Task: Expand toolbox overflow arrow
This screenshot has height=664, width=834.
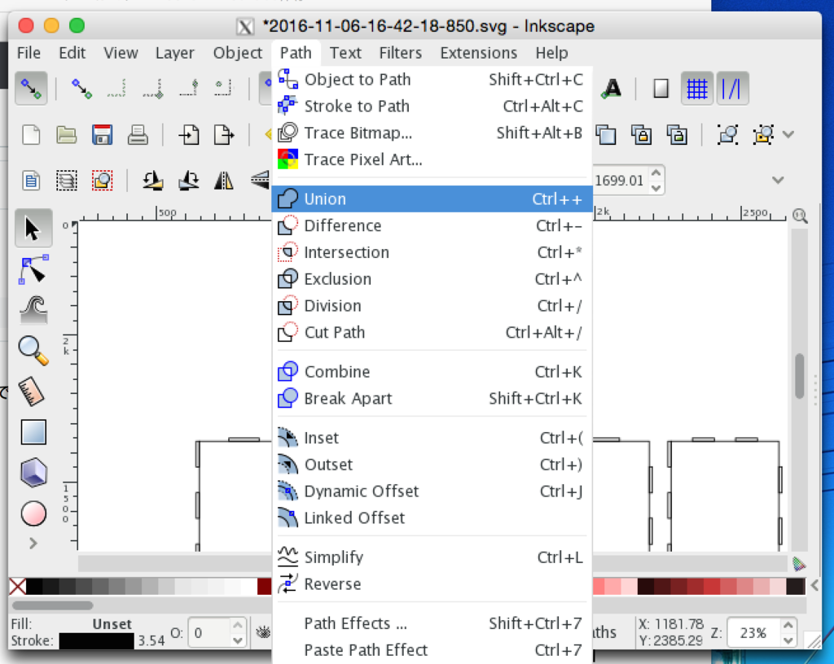Action: pos(33,543)
